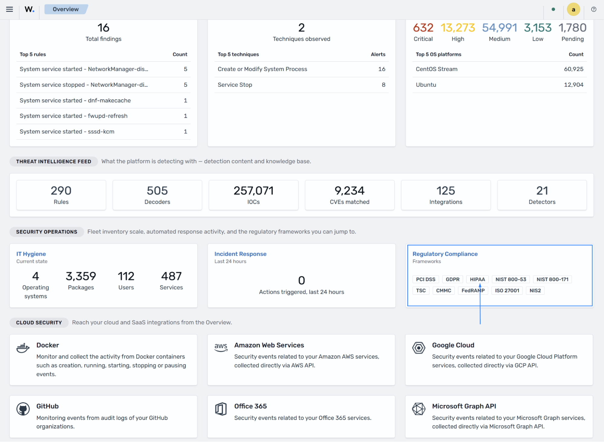The width and height of the screenshot is (604, 442).
Task: Select the NIST 800-53 framework tag
Action: pos(511,279)
